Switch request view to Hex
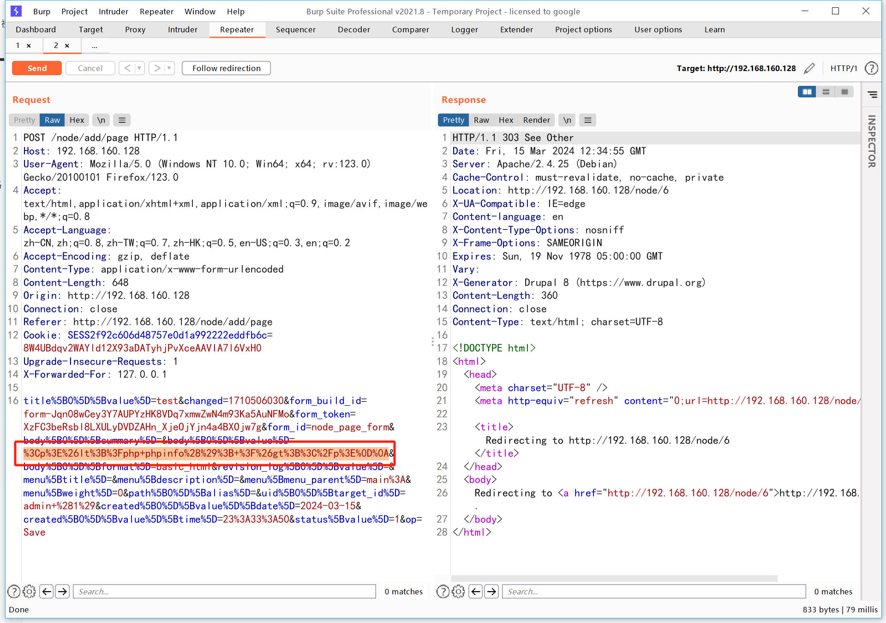 [x=77, y=120]
